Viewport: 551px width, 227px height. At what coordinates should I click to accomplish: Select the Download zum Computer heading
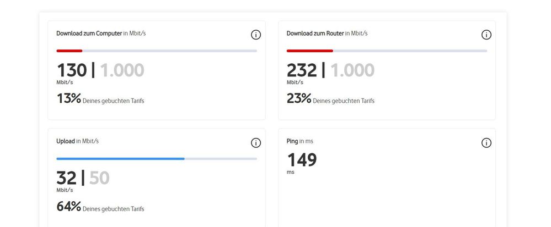pyautogui.click(x=101, y=34)
